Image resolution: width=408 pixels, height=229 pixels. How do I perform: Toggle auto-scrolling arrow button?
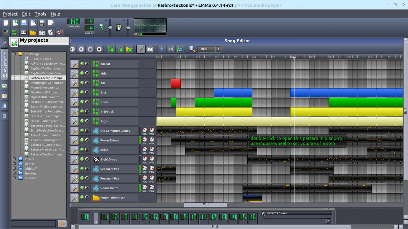click(x=162, y=49)
